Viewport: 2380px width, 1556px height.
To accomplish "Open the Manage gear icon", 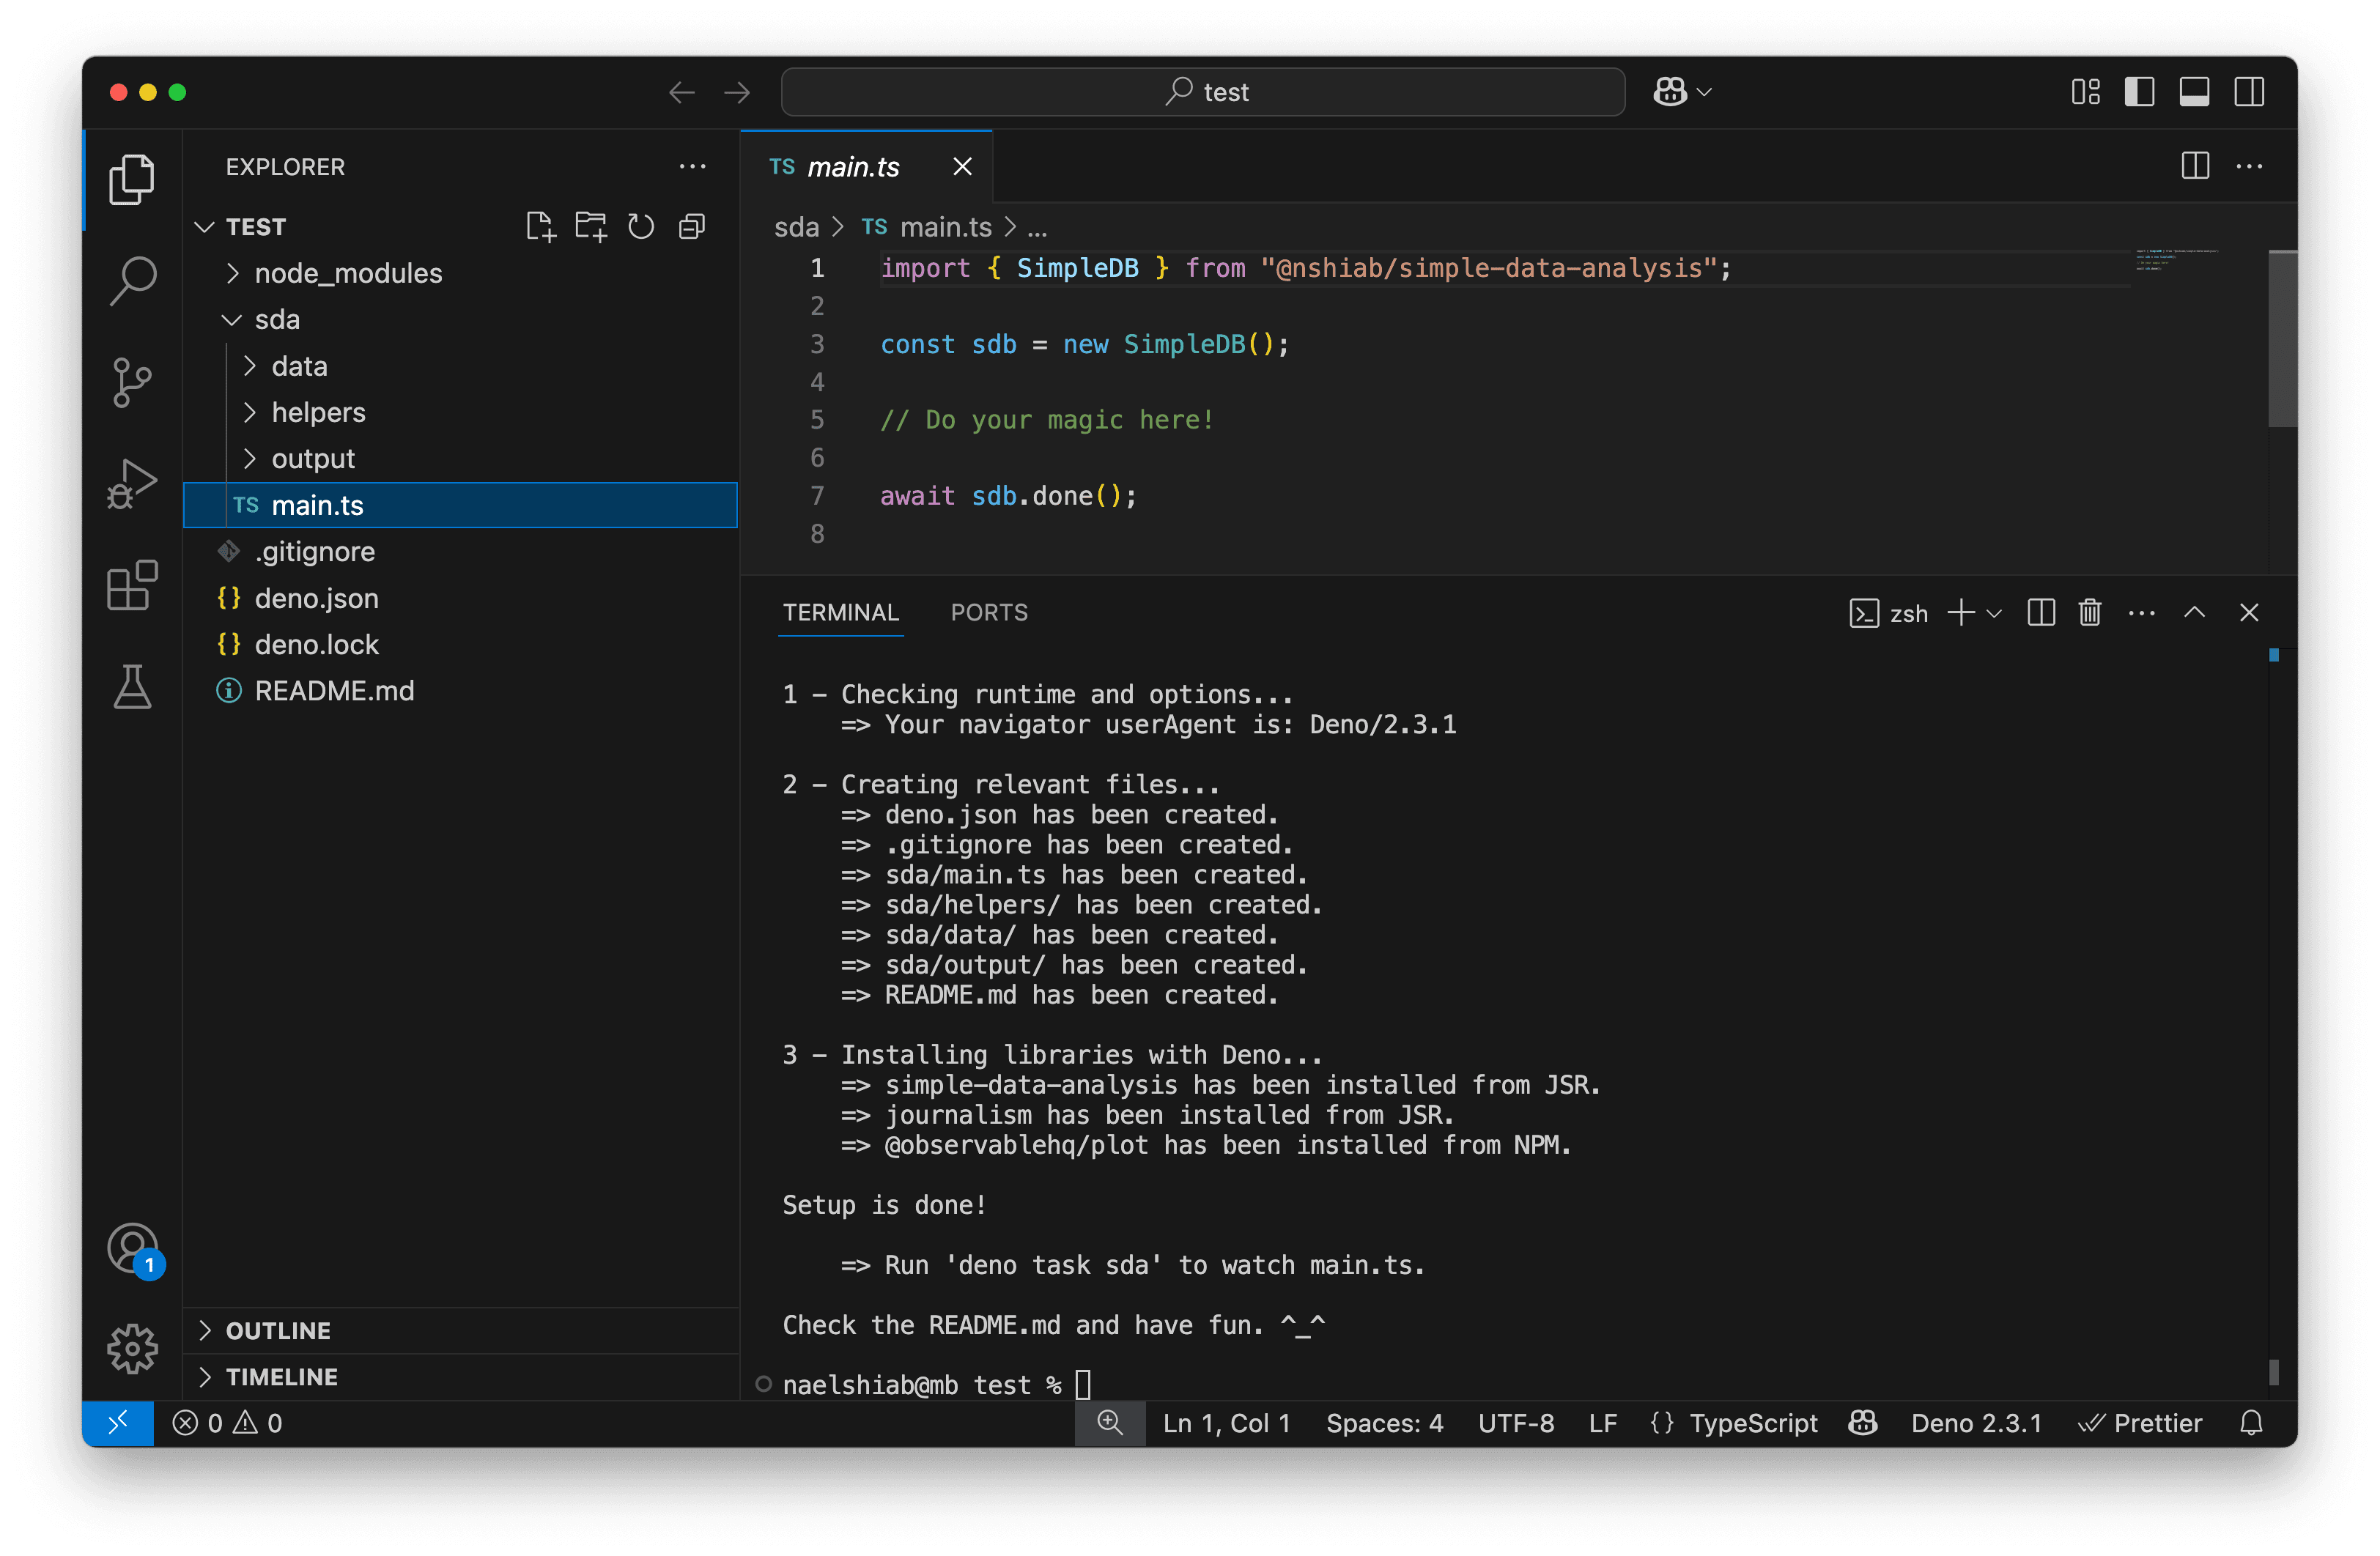I will tap(132, 1349).
